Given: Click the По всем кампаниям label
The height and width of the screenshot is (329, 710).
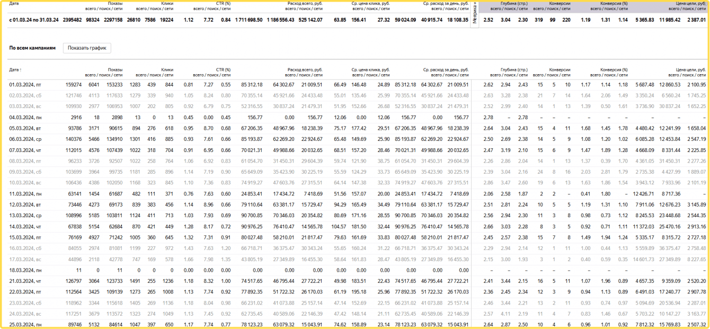Looking at the screenshot, I should pyautogui.click(x=32, y=48).
